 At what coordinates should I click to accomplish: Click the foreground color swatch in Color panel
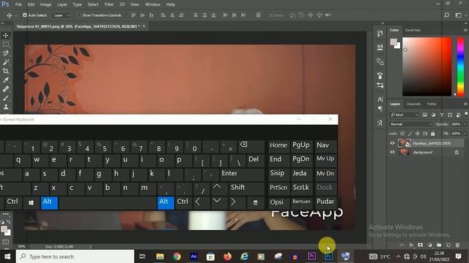[x=394, y=42]
